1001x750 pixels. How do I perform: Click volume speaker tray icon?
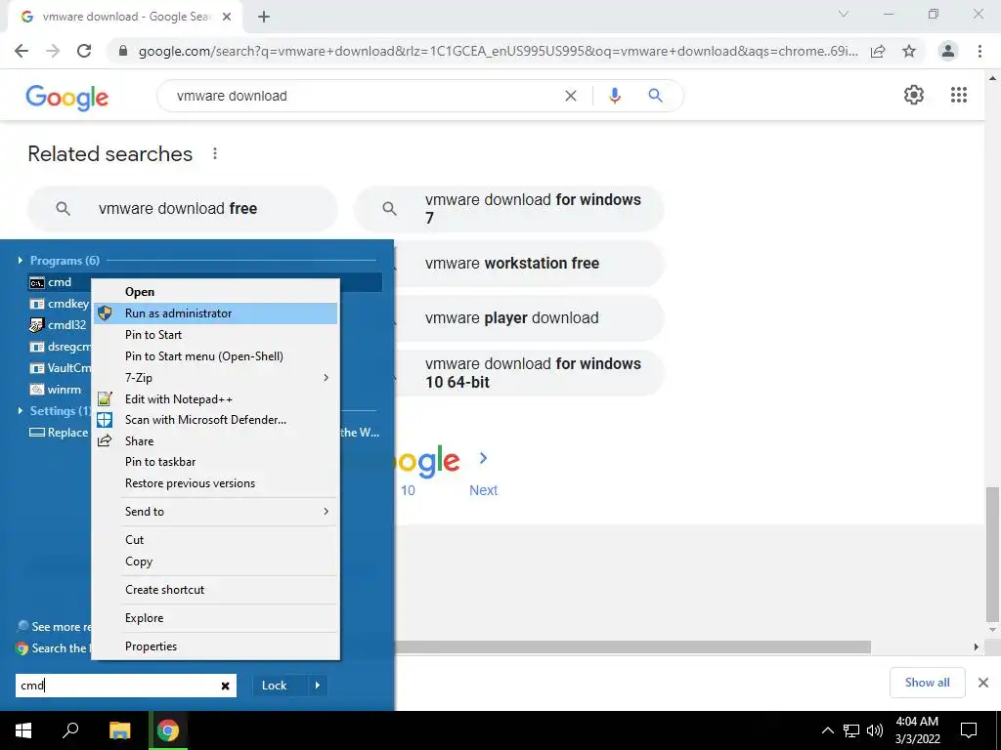coord(875,730)
